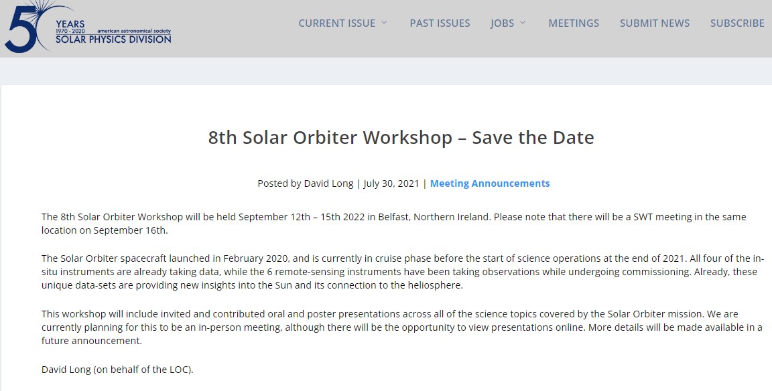Viewport: 772px width, 391px height.
Task: Click Subscribe in the navigation bar
Action: point(737,23)
